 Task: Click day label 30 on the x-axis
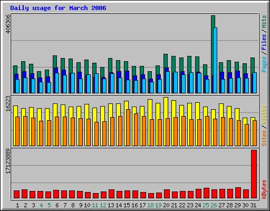click(x=245, y=205)
